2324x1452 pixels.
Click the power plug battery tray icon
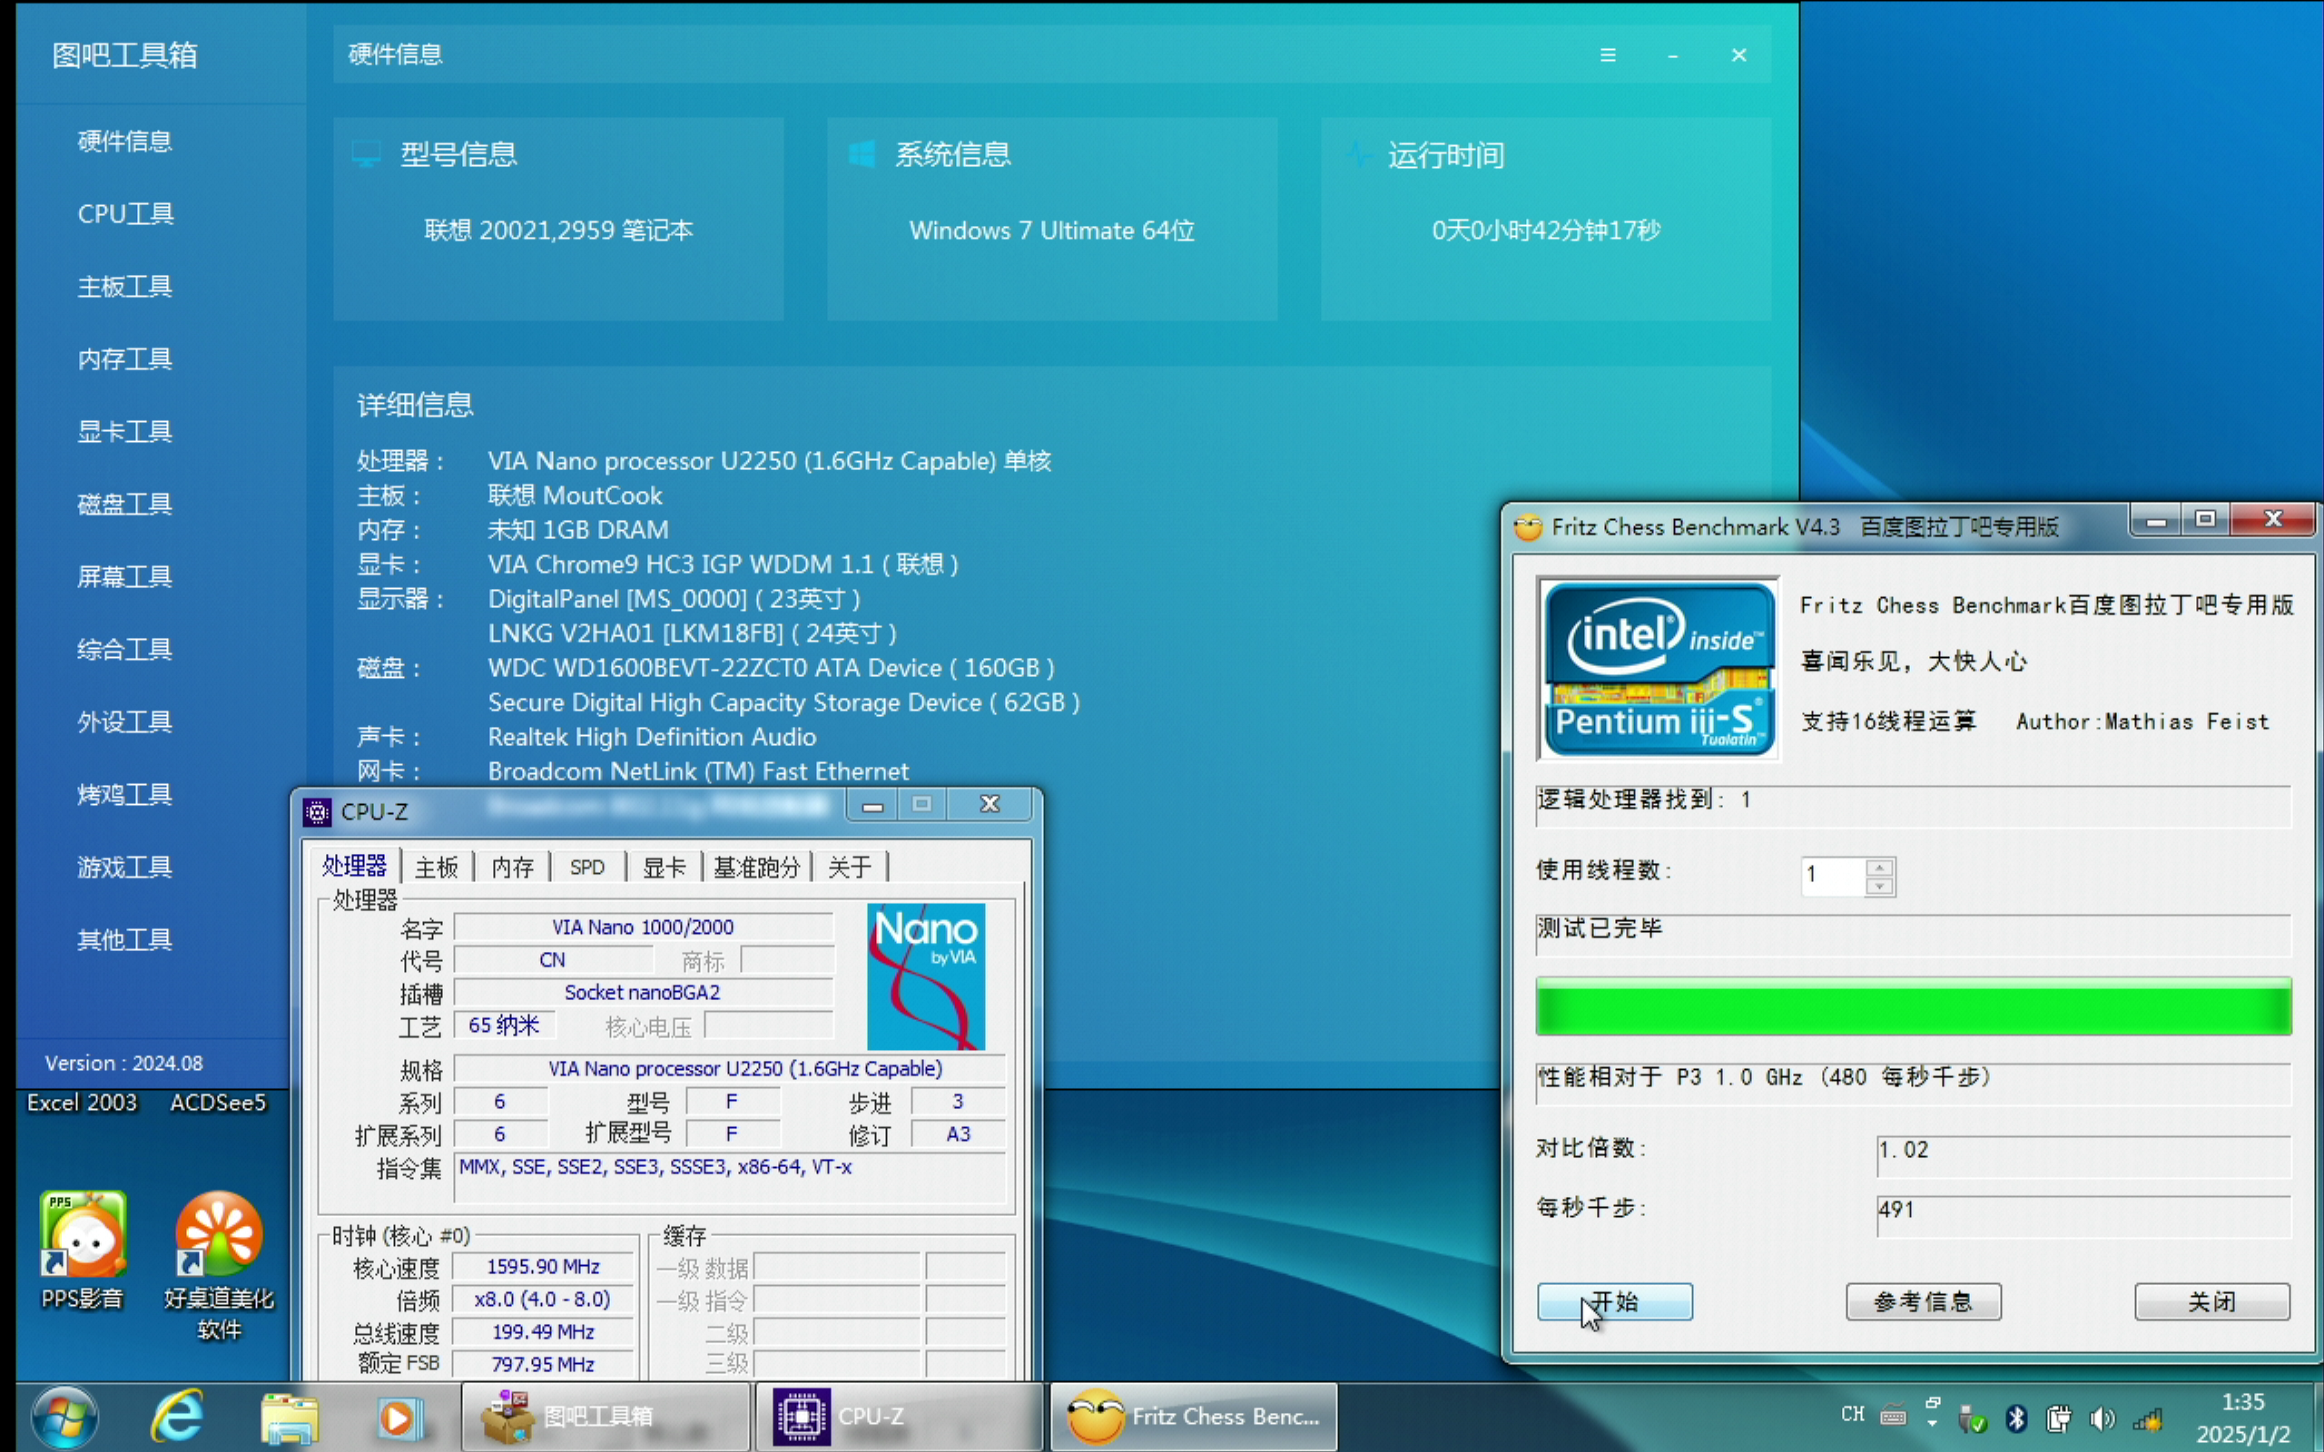[x=2058, y=1418]
